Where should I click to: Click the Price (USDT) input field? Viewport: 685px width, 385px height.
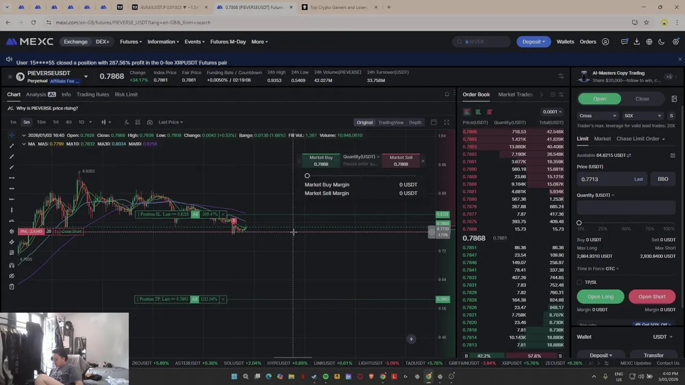[613, 179]
